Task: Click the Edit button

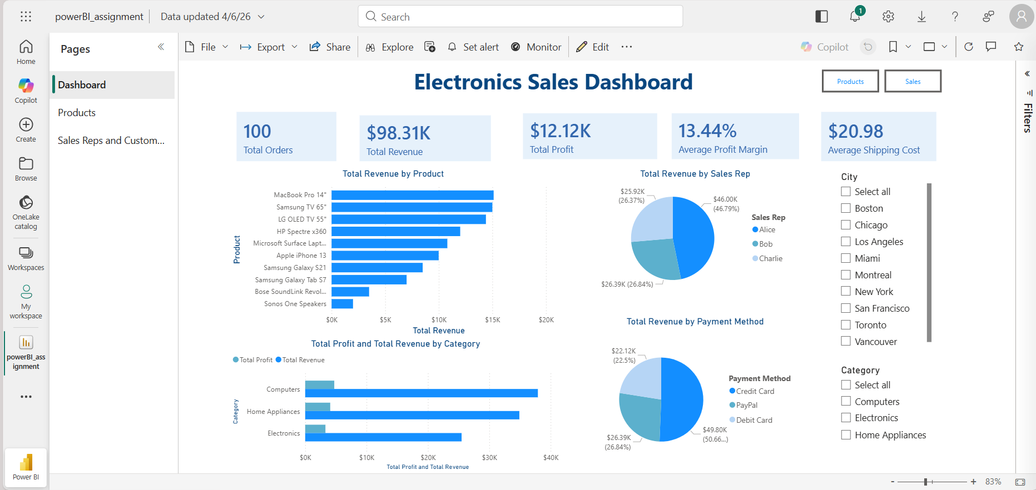Action: pyautogui.click(x=593, y=47)
